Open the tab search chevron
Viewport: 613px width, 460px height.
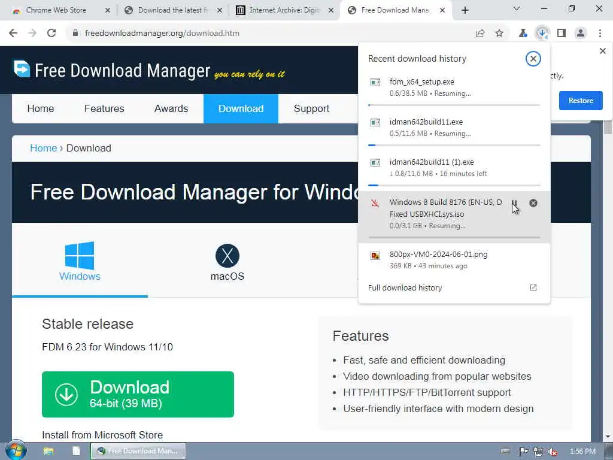(x=517, y=8)
